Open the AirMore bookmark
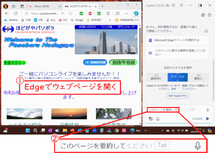The width and height of the screenshot is (215, 153). [11, 20]
